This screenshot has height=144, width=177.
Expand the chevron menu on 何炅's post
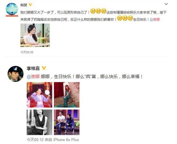point(166,4)
